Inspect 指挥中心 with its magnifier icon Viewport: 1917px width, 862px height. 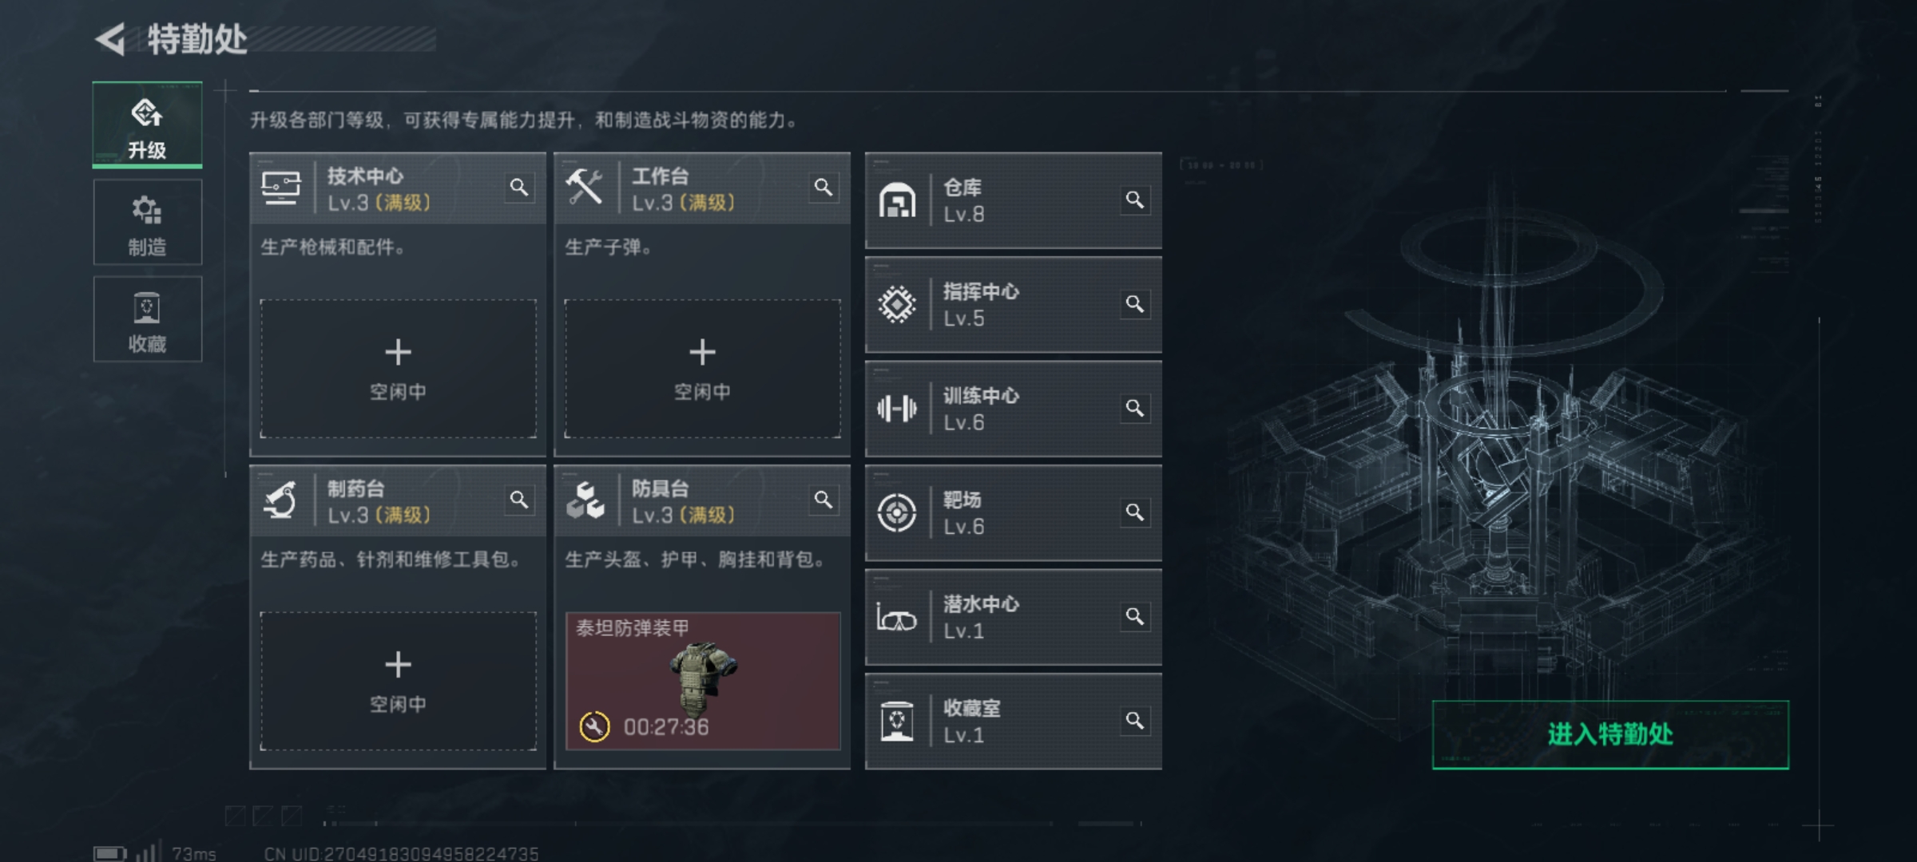pyautogui.click(x=1135, y=304)
